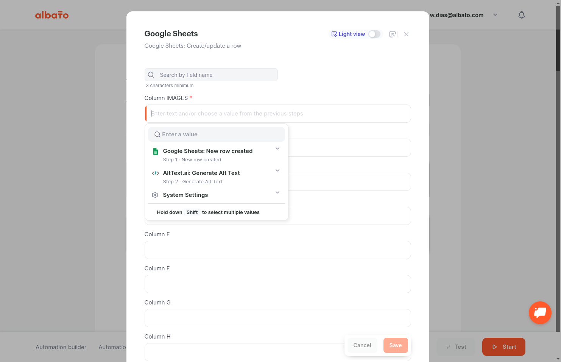The image size is (561, 362).
Task: Click the Start button
Action: point(504,347)
